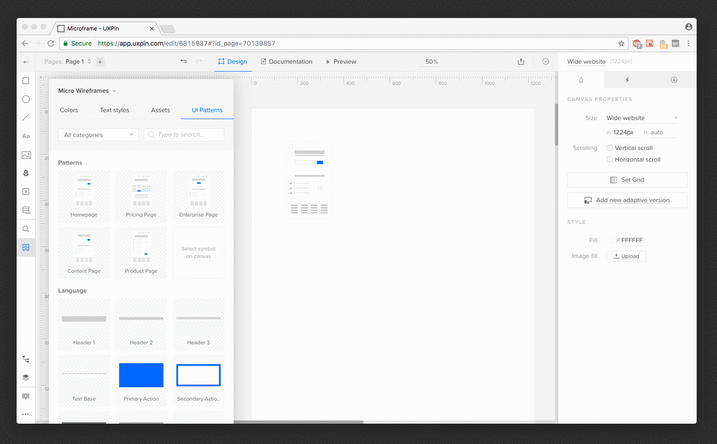Select the Line drawing tool
Image resolution: width=717 pixels, height=444 pixels.
point(26,118)
